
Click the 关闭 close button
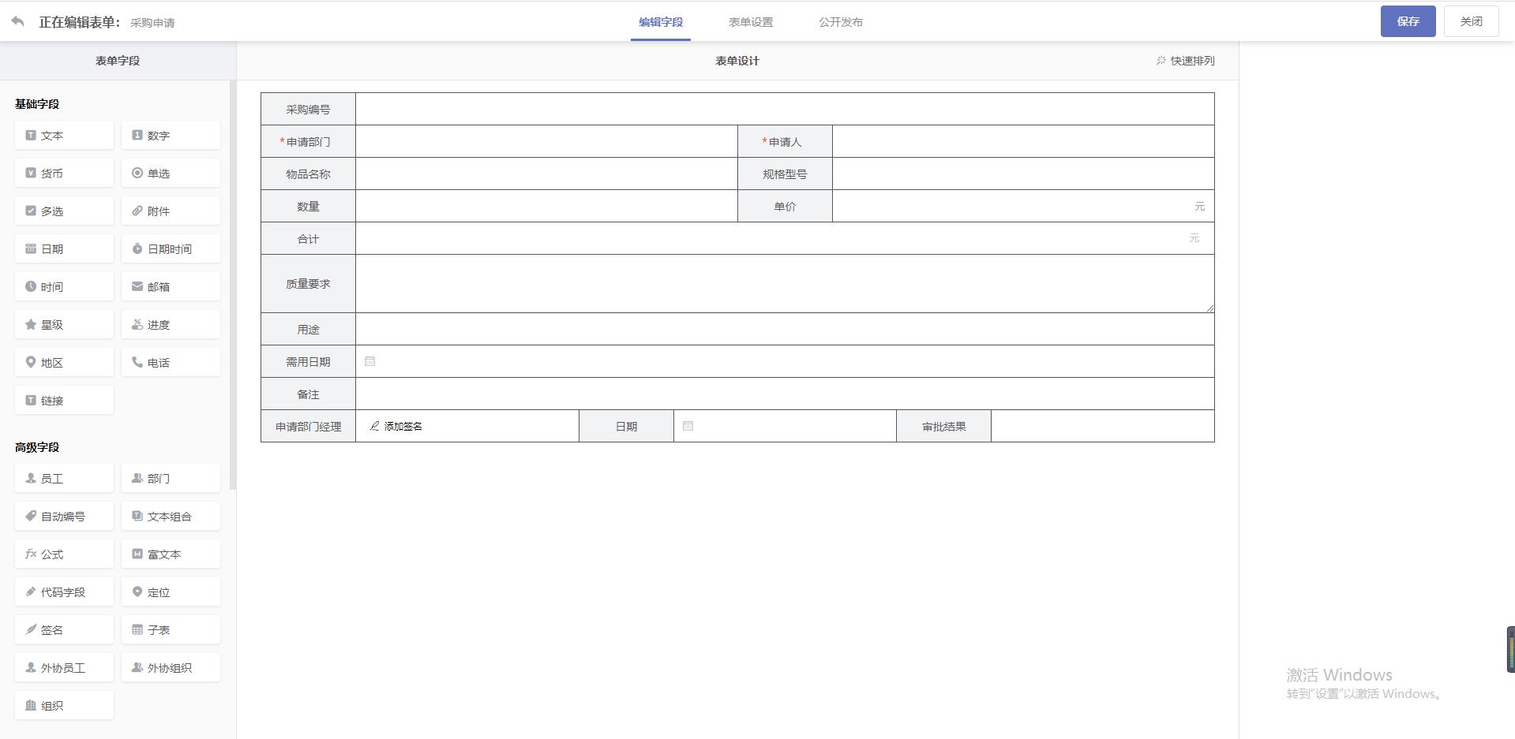pyautogui.click(x=1470, y=21)
